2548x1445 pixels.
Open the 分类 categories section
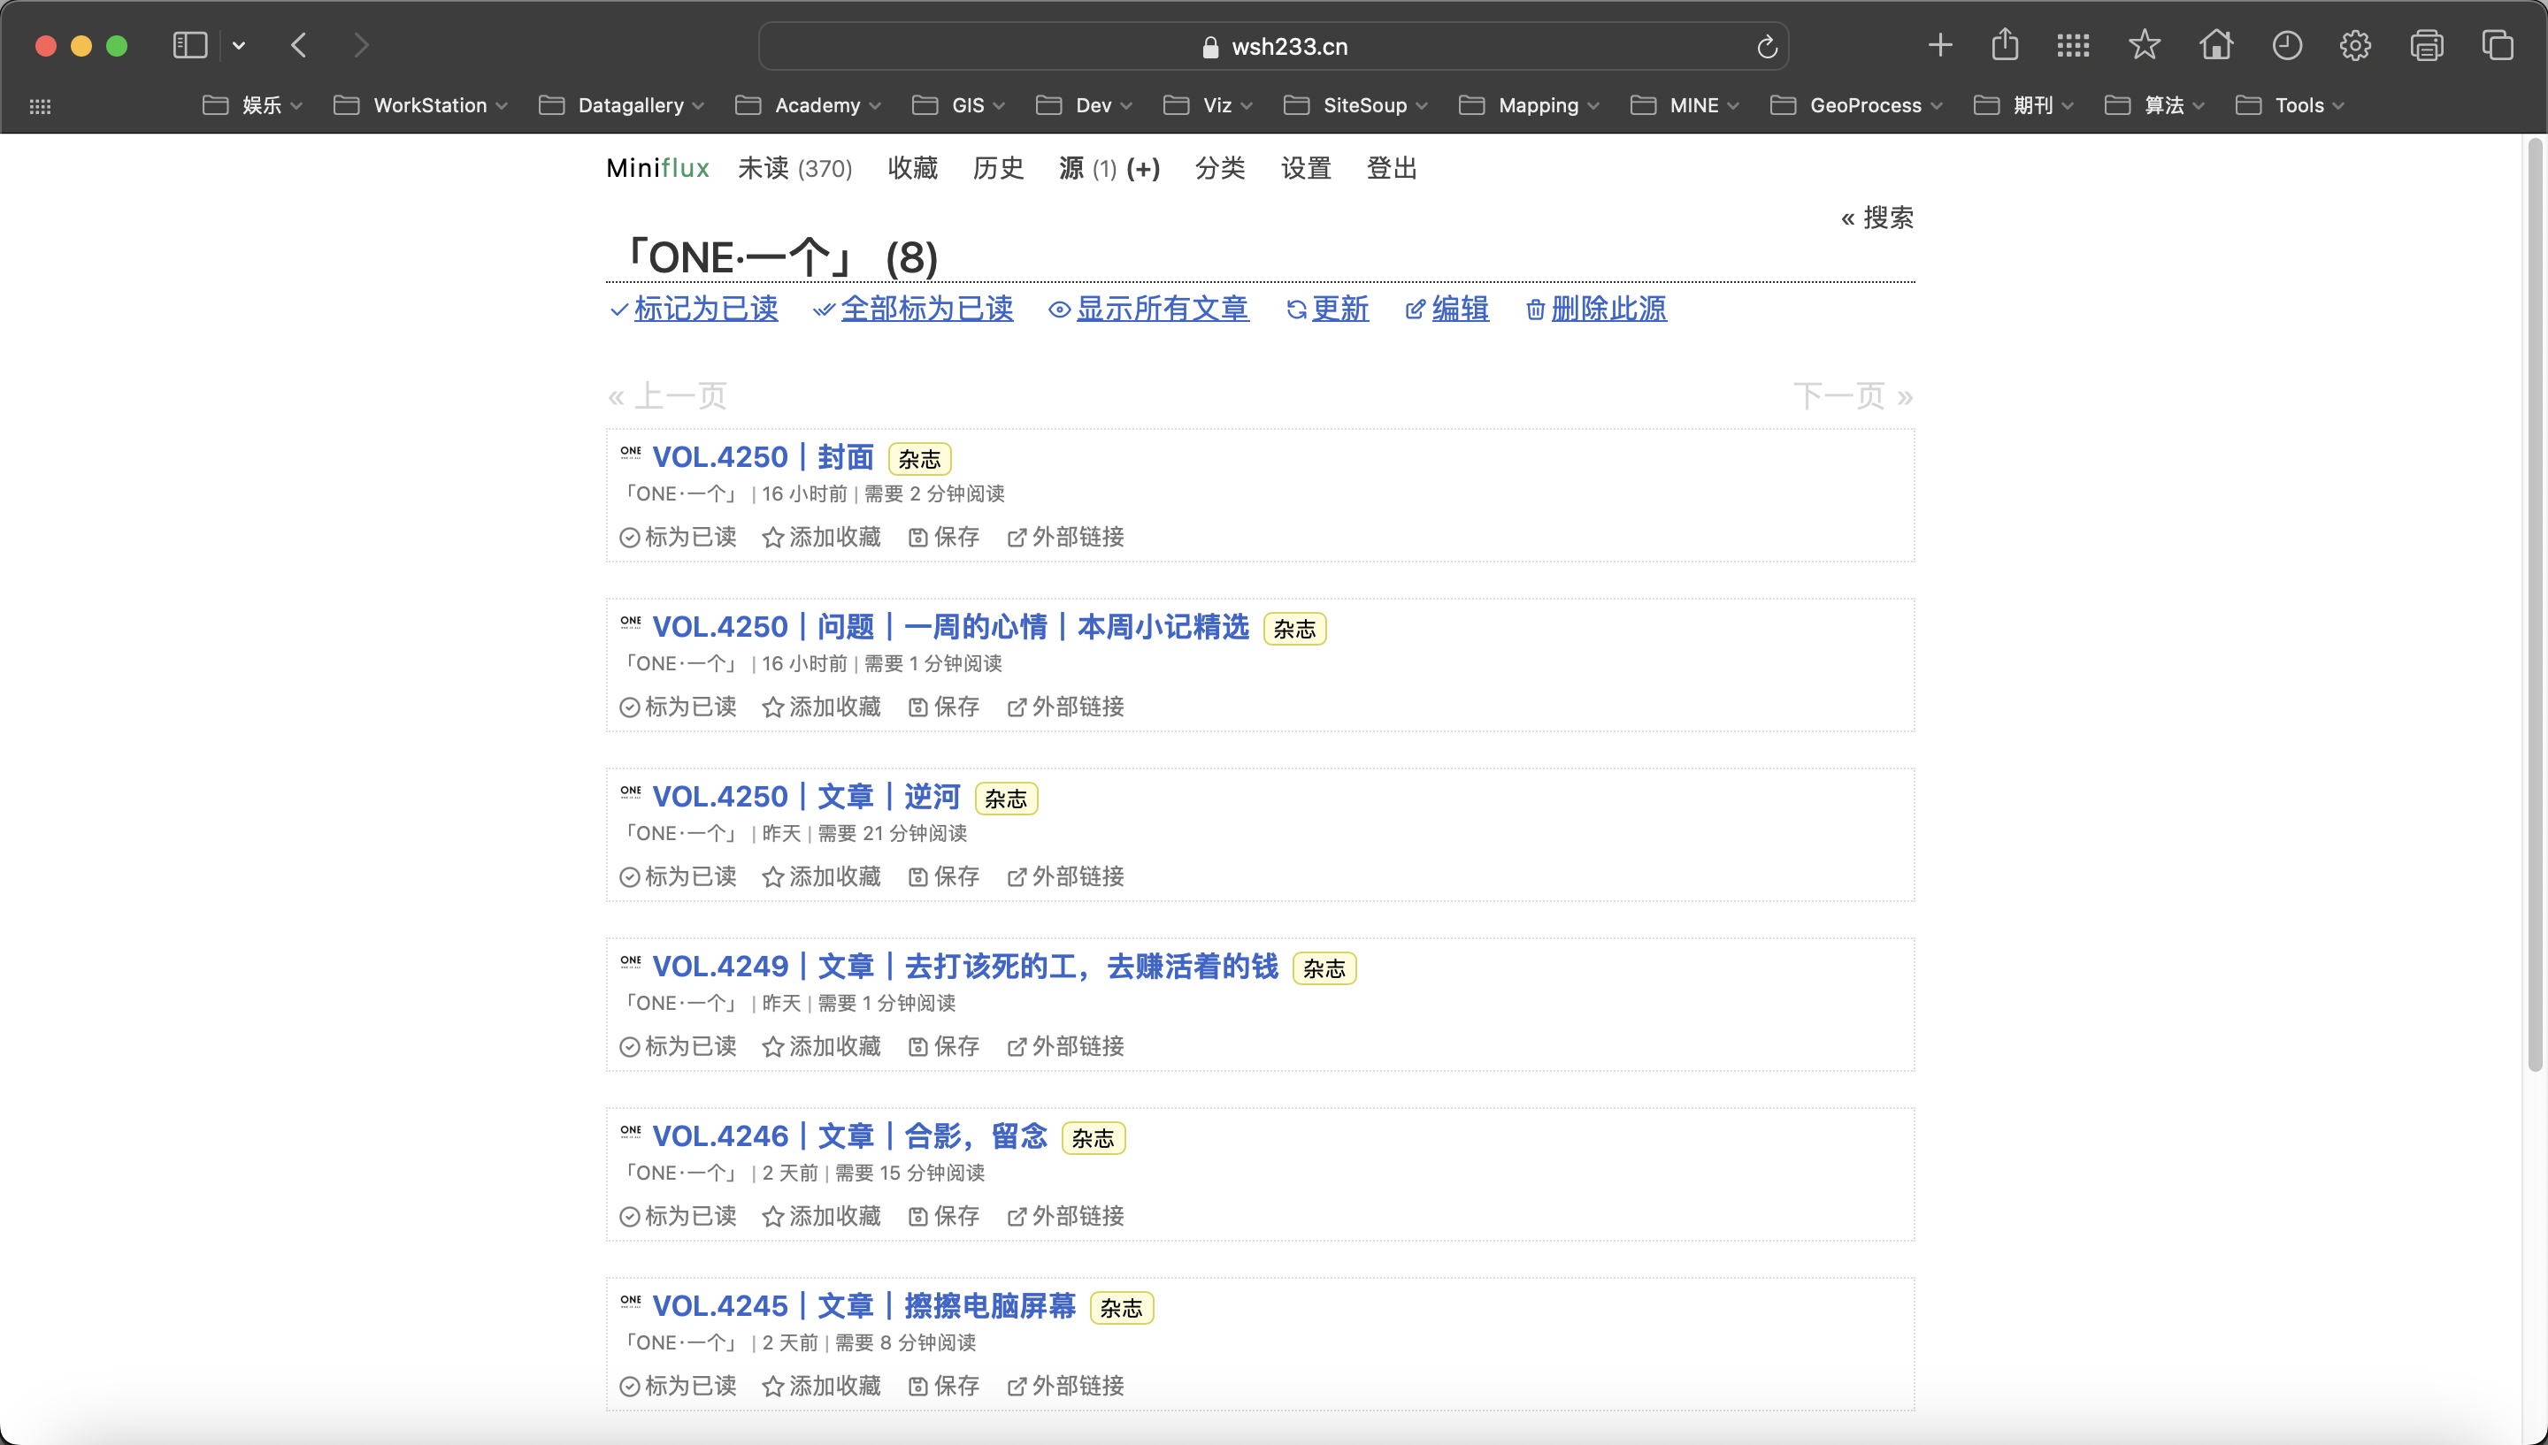point(1220,169)
